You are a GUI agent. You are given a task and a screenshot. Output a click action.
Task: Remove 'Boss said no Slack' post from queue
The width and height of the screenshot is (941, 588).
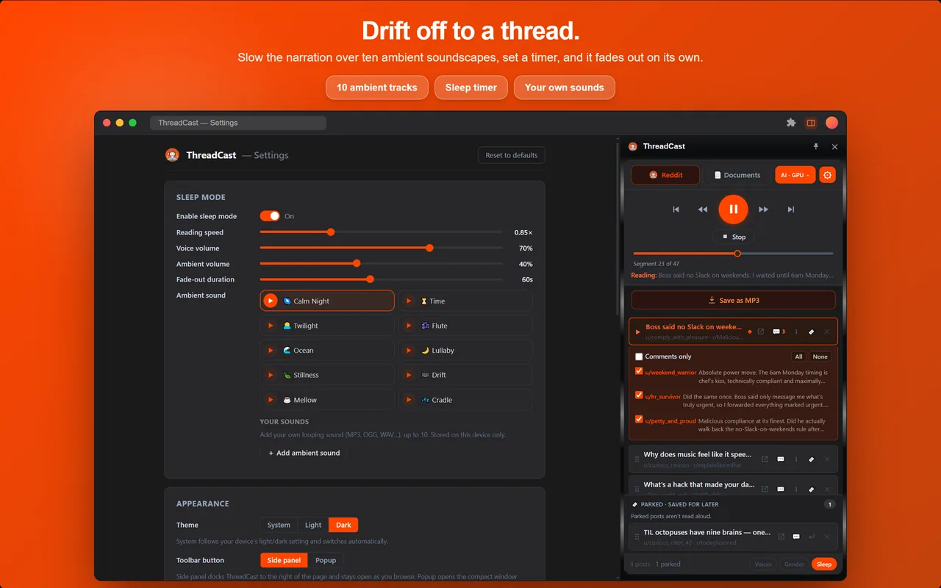[x=827, y=331]
